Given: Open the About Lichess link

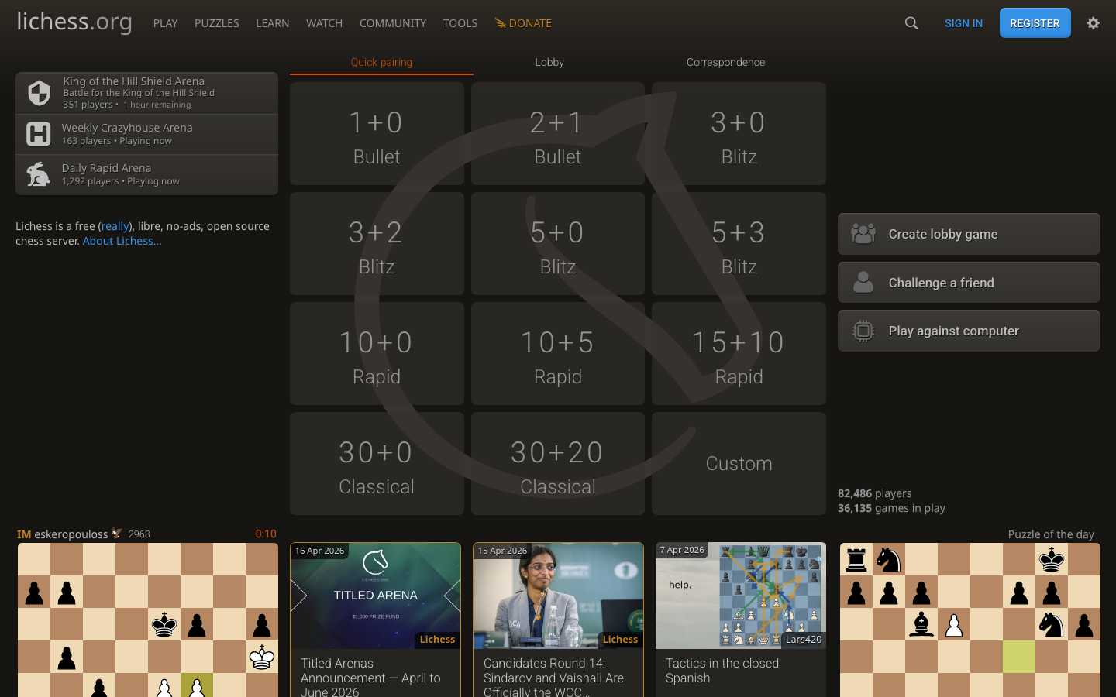Looking at the screenshot, I should (x=122, y=241).
